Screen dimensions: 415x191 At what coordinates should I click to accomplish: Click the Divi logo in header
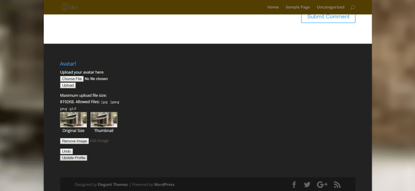click(x=69, y=7)
